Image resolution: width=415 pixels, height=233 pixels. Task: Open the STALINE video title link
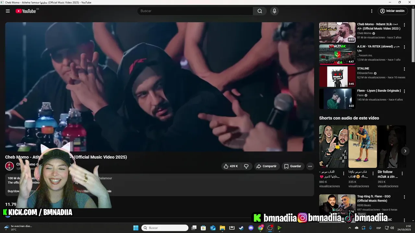363,69
